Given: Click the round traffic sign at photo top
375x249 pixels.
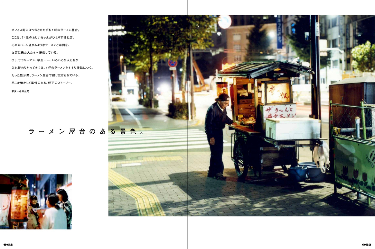Looking at the screenshot, I should (225, 22).
